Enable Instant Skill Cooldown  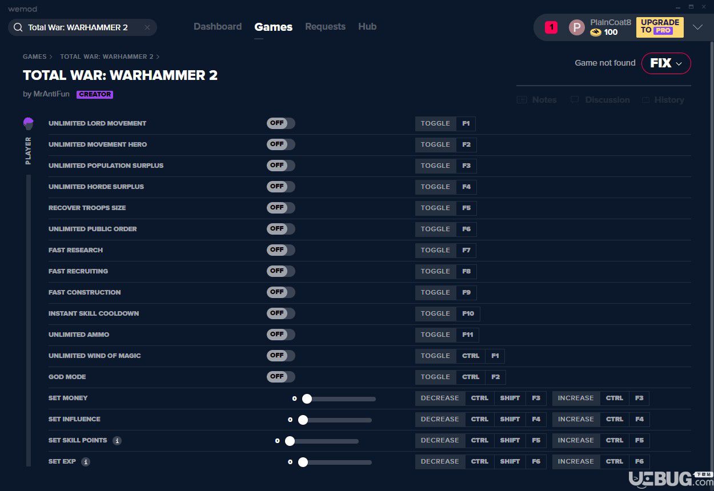pos(281,313)
